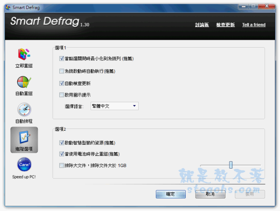Select the 進階選項 advanced options icon
The width and height of the screenshot is (280, 211).
pos(24,140)
